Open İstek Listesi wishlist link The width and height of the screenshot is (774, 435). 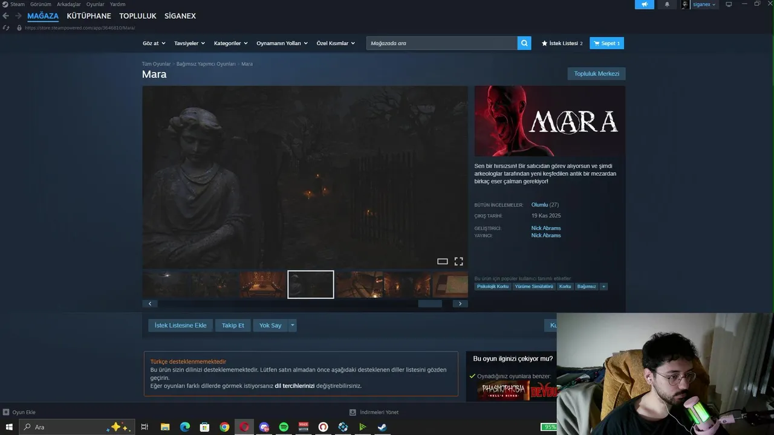pos(562,43)
